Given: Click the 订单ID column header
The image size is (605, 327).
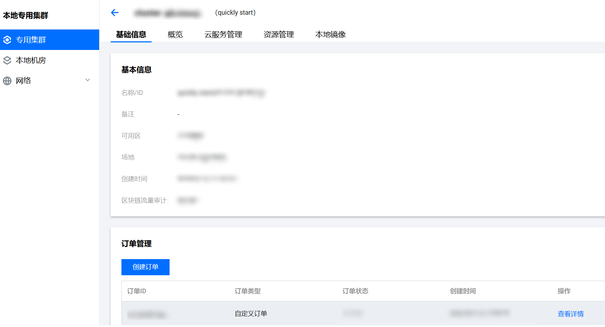Looking at the screenshot, I should (x=137, y=291).
